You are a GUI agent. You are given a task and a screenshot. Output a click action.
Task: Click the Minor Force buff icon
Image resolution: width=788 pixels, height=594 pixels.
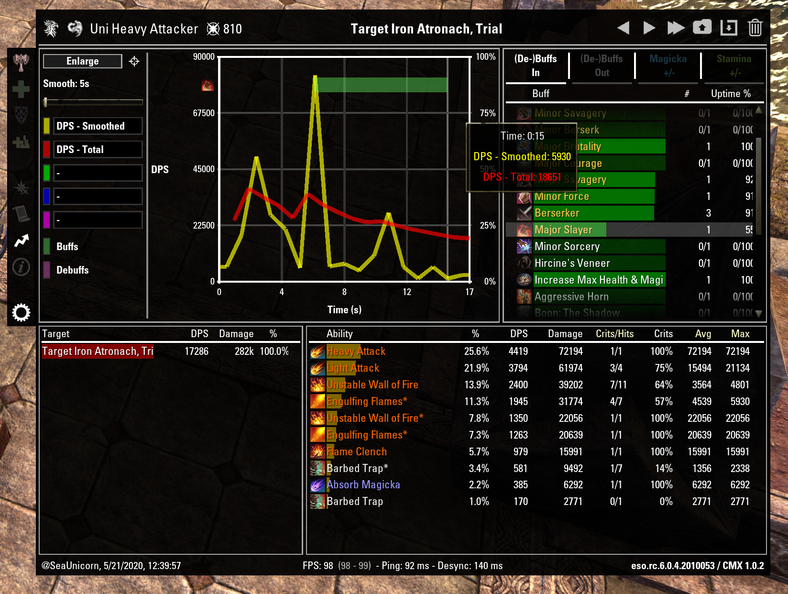click(525, 197)
